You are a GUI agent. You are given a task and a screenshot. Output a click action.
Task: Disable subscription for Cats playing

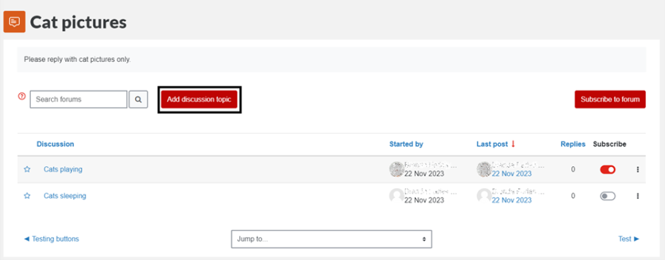click(607, 170)
